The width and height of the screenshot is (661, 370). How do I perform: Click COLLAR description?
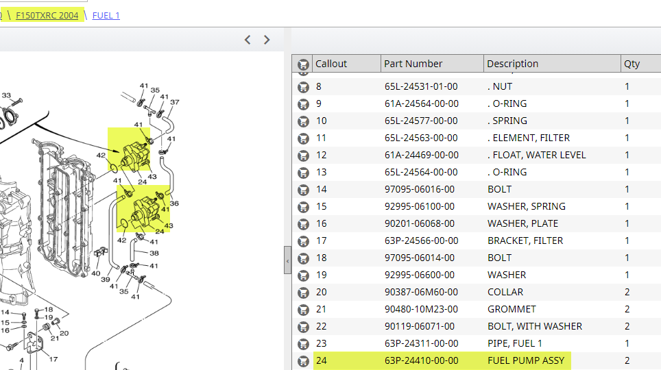505,292
